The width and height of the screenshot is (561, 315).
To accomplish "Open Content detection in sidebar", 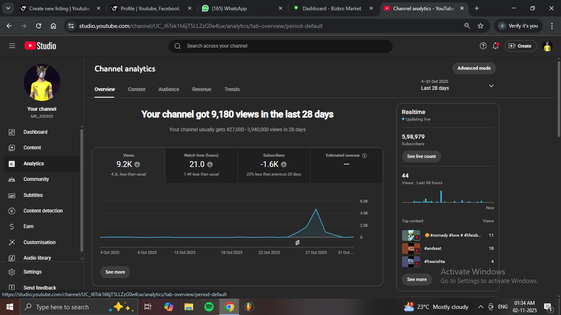I will tap(43, 211).
